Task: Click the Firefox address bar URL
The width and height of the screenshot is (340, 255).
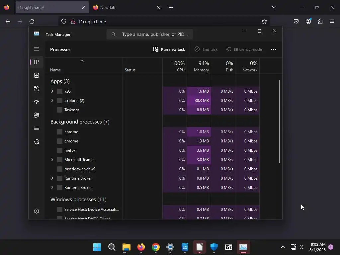Action: (92, 22)
